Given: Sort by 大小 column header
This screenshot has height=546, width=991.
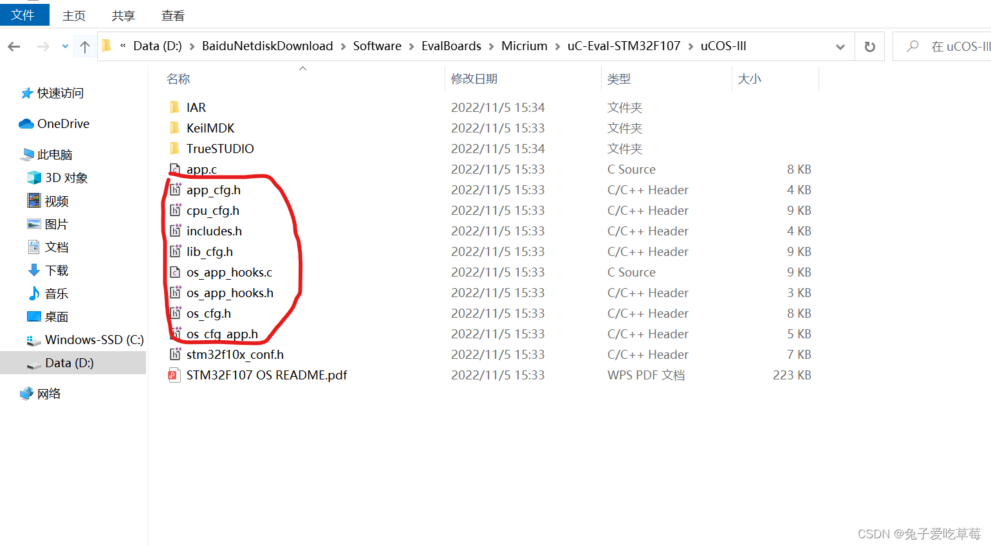Looking at the screenshot, I should [750, 78].
